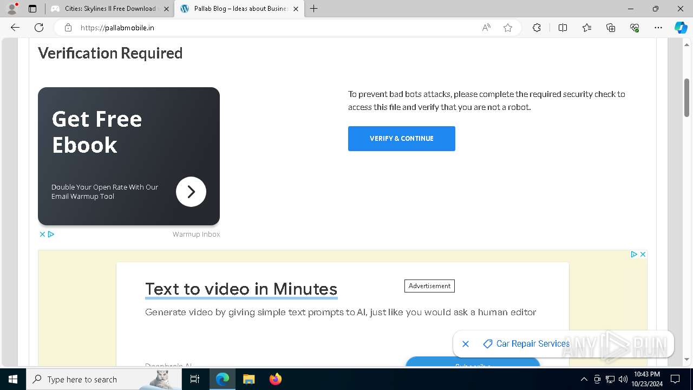Image resolution: width=693 pixels, height=390 pixels.
Task: Open Browser essentials heart icon
Action: (x=635, y=28)
